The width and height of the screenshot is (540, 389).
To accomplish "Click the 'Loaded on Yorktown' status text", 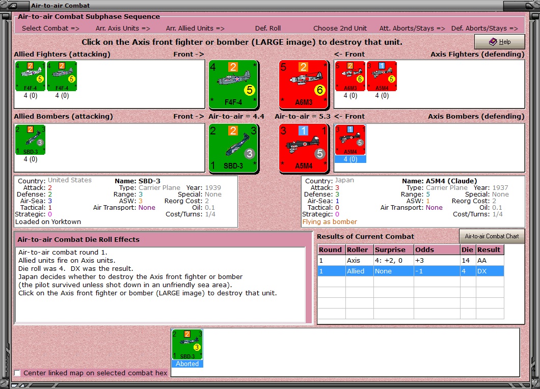I will (48, 221).
